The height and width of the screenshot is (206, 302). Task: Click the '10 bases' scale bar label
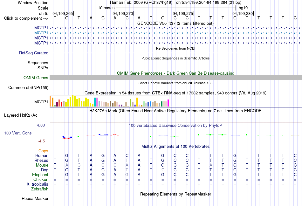tap(106, 8)
